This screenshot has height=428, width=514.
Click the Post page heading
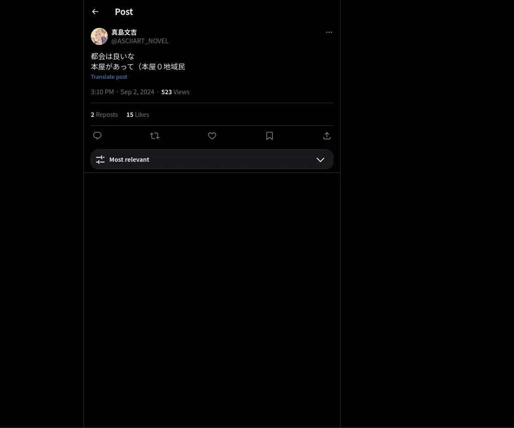[124, 12]
